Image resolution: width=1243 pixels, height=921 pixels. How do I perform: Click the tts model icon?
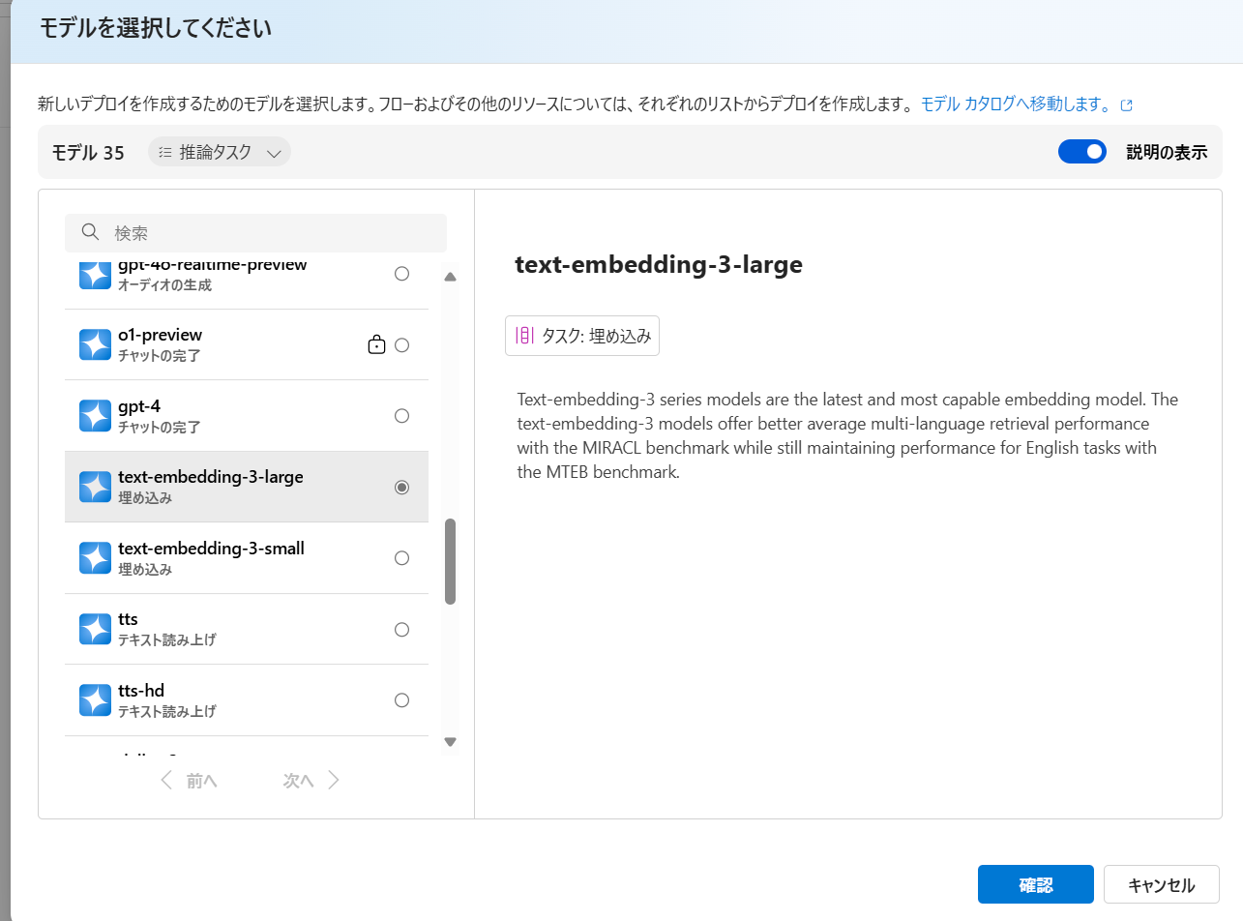tap(95, 629)
